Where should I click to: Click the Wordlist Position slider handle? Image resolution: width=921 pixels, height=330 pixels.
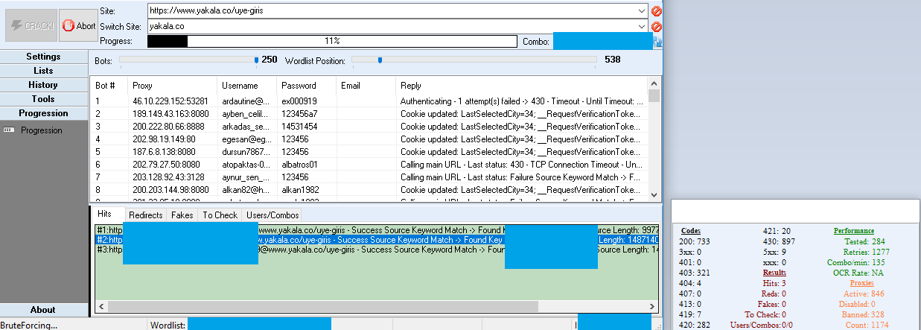coord(380,60)
